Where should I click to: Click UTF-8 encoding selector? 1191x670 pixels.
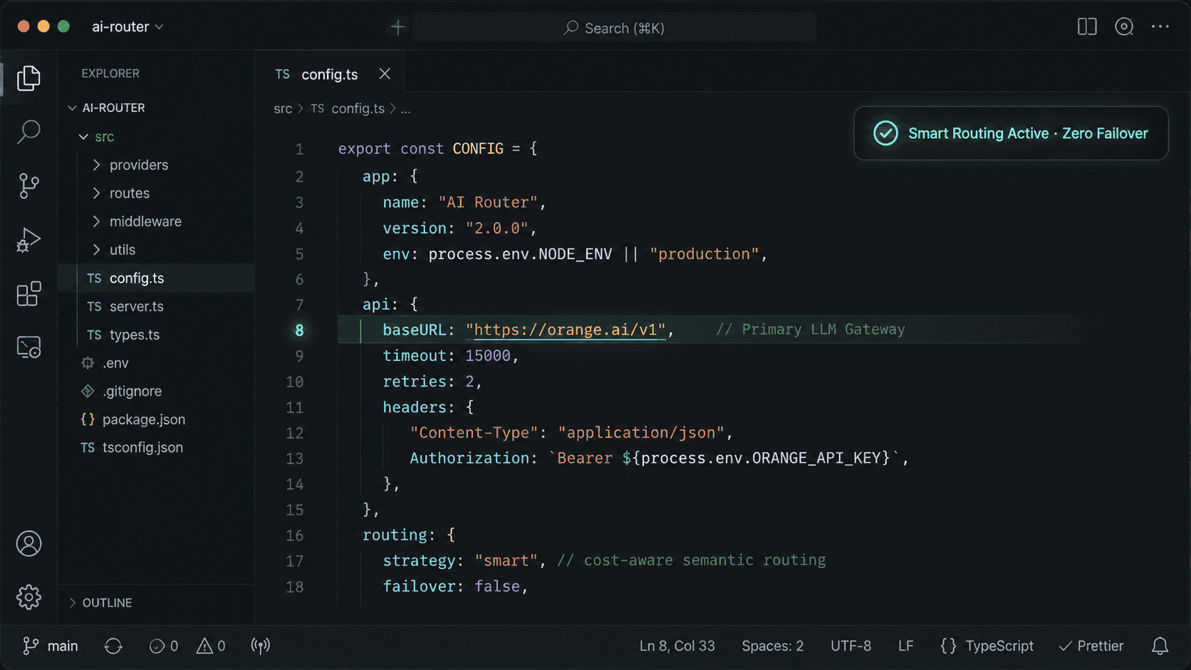click(851, 646)
